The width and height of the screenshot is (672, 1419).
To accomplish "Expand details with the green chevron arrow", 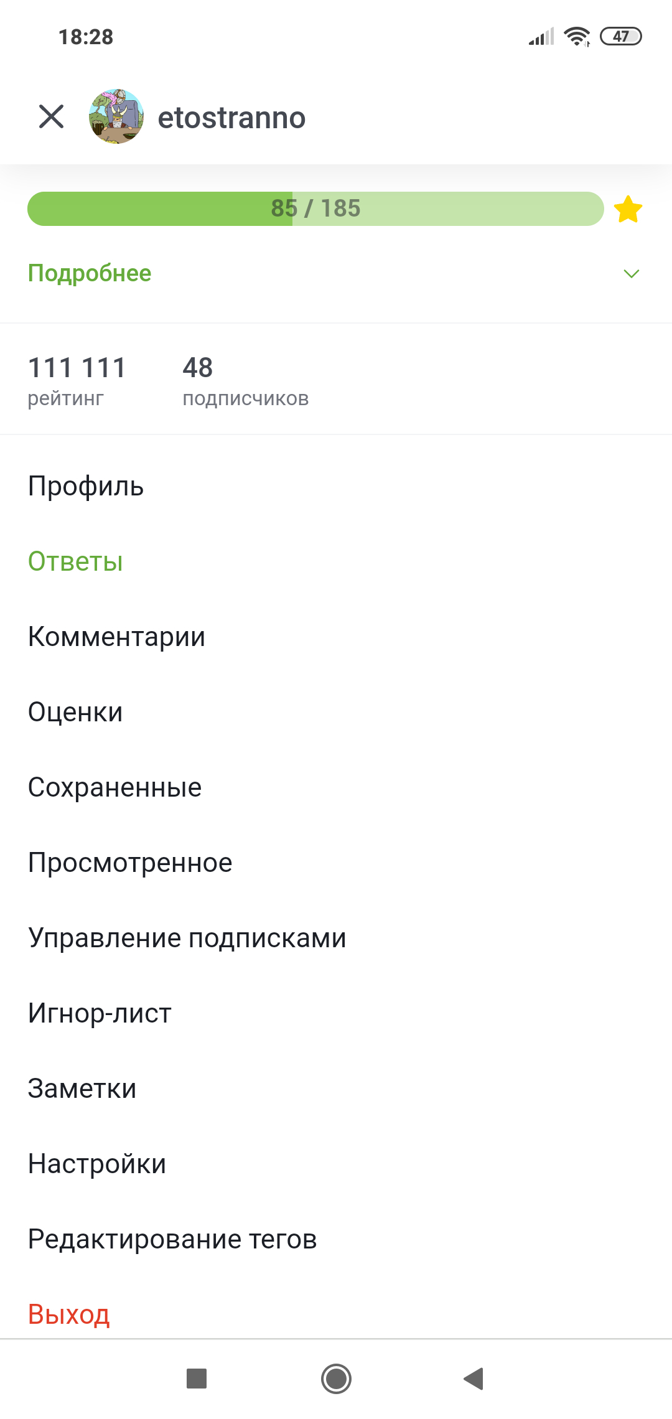I will point(631,274).
